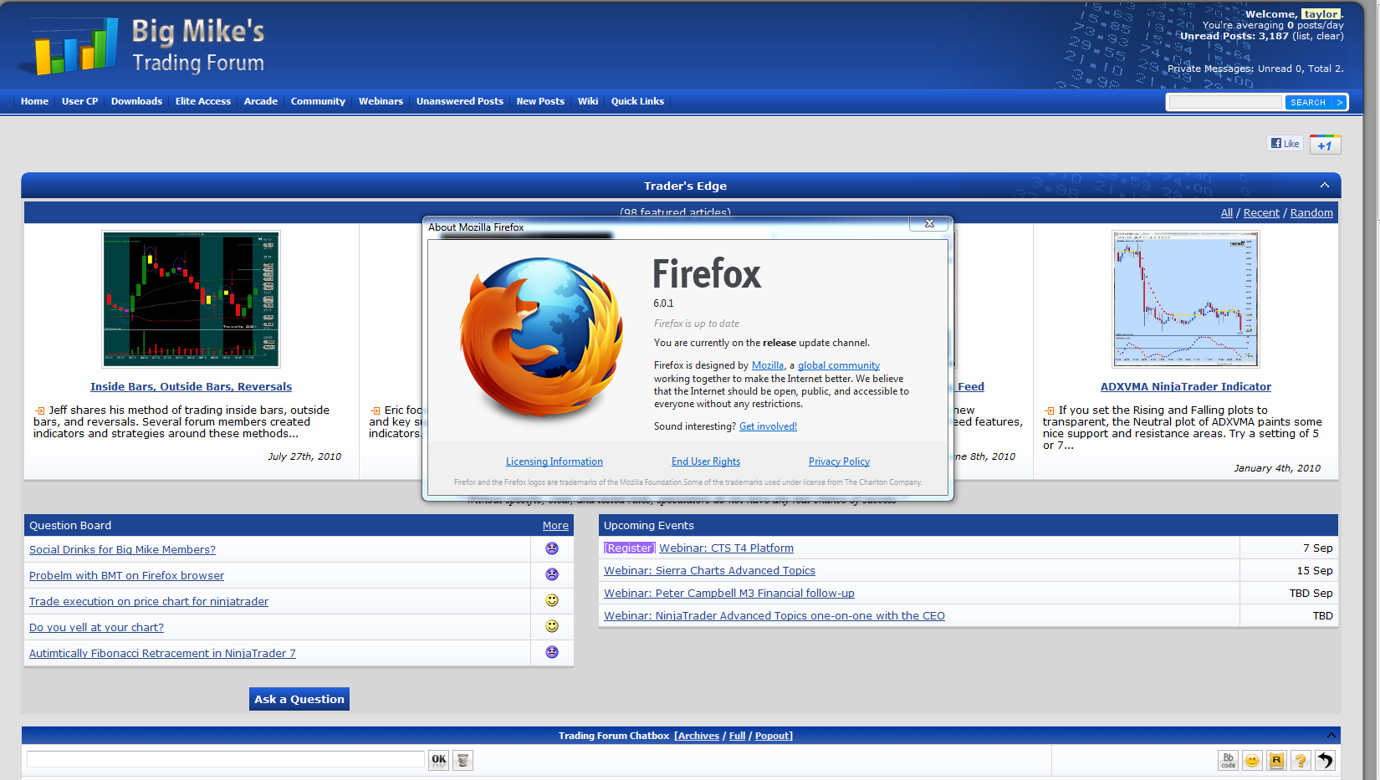The width and height of the screenshot is (1380, 780).
Task: Click the Google +1 button
Action: [1325, 145]
